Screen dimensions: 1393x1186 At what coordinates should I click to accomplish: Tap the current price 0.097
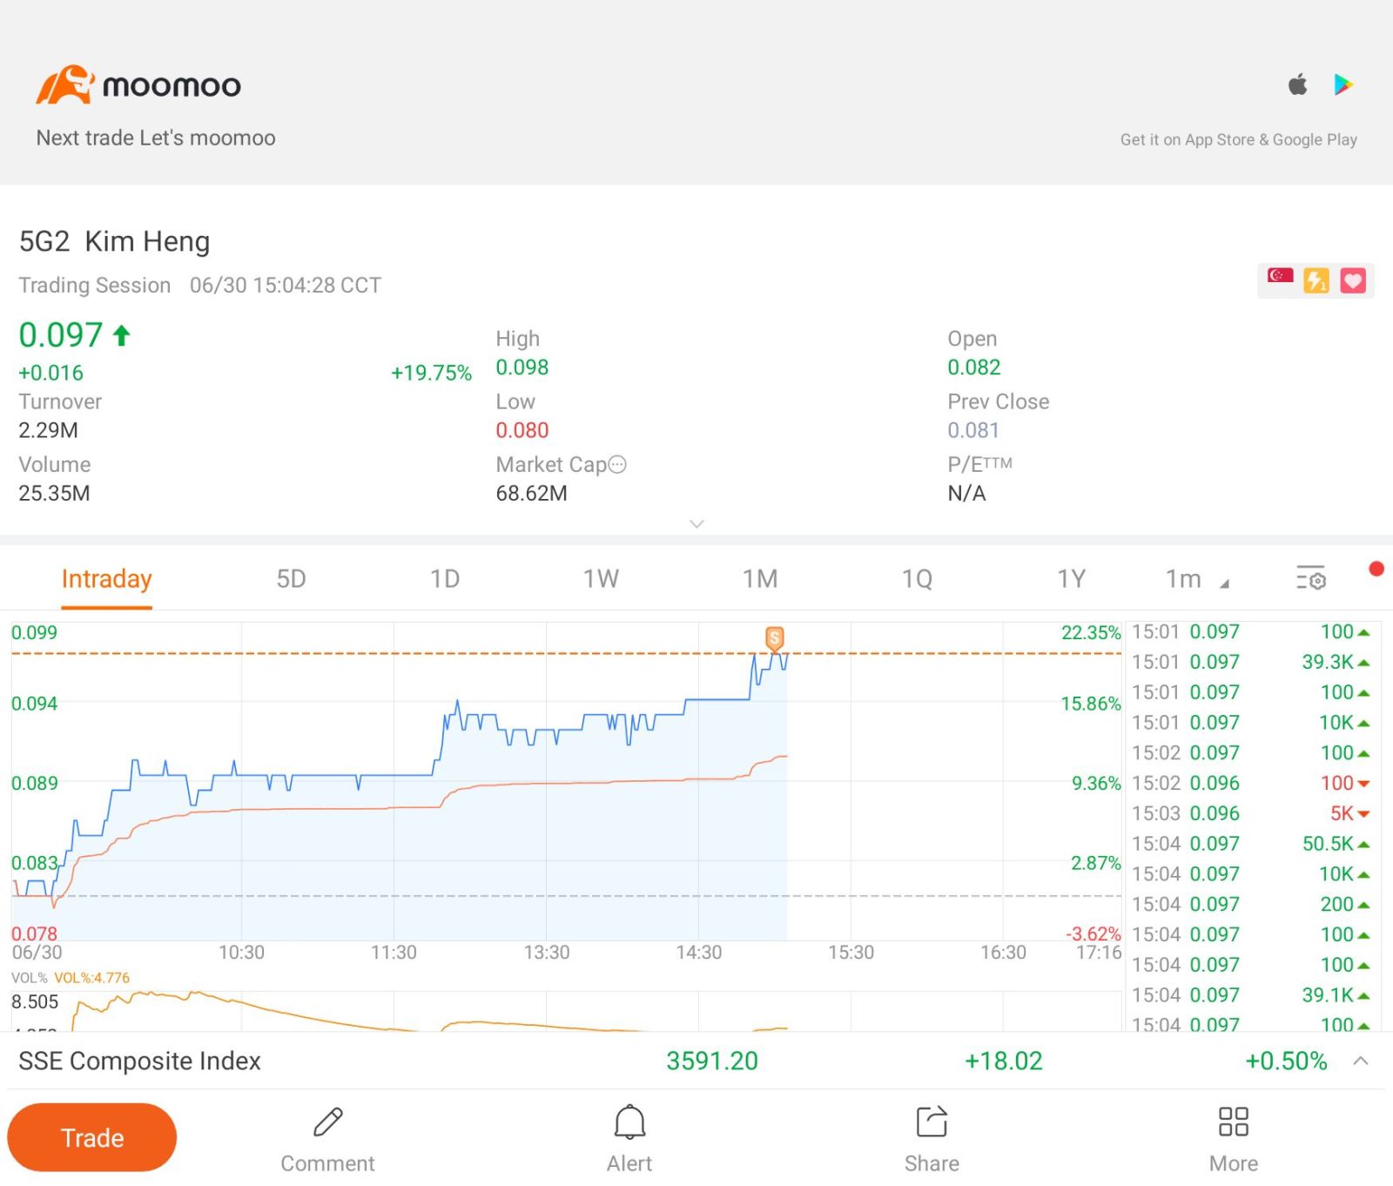click(x=61, y=335)
